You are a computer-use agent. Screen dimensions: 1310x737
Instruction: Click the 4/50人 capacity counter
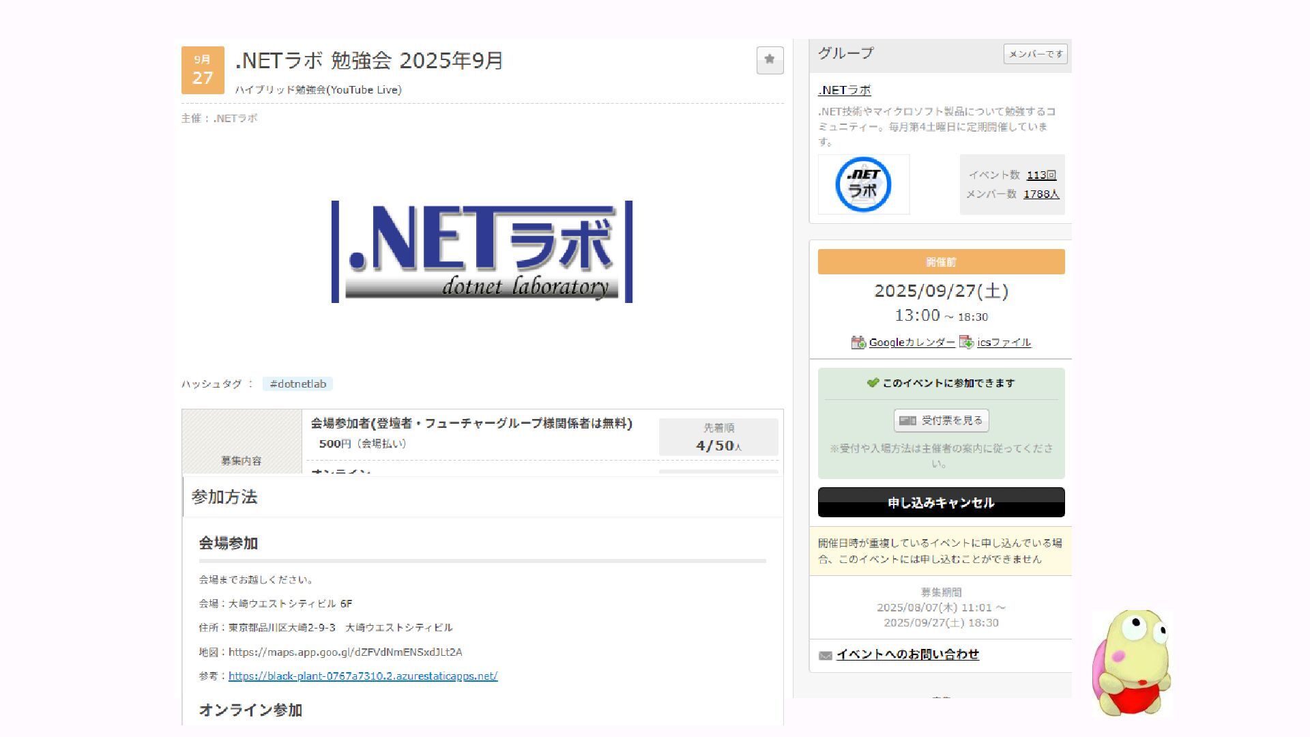click(x=718, y=446)
